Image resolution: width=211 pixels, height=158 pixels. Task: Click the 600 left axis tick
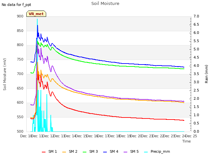(x=20, y=103)
